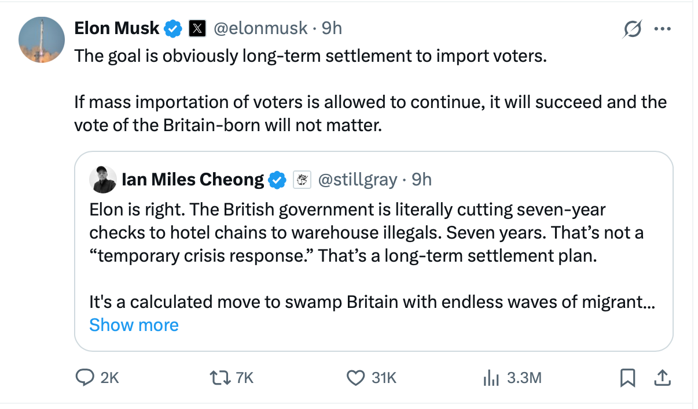Expand quoted tweet with Show more
The image size is (698, 409).
[134, 325]
